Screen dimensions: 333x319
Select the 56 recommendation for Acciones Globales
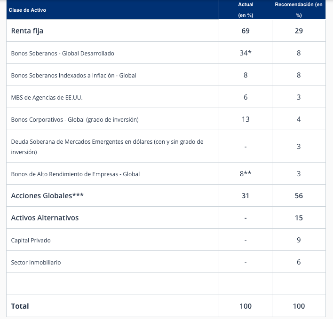[x=299, y=196]
